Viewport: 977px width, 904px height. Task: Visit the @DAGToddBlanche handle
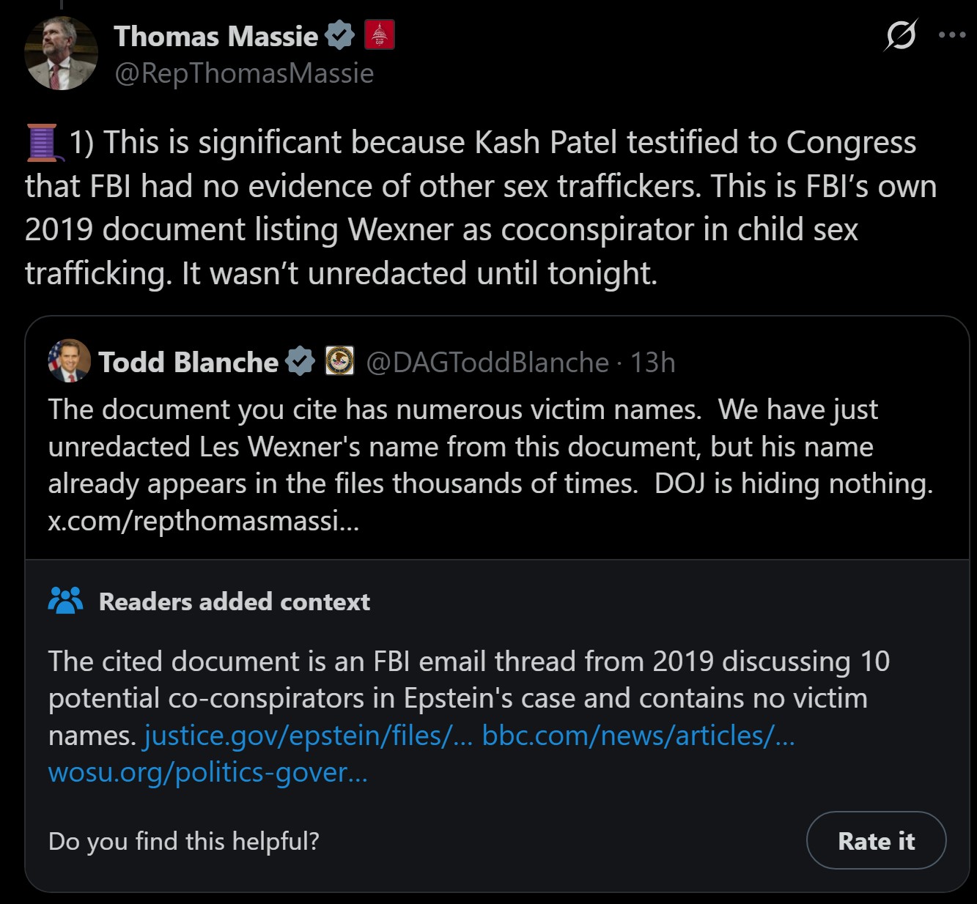pyautogui.click(x=487, y=362)
